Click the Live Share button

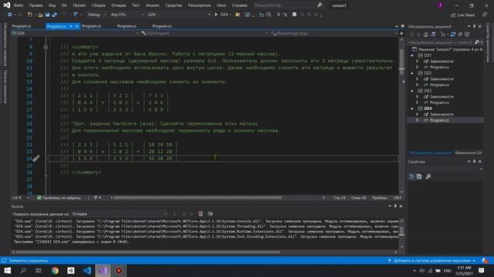click(x=462, y=15)
